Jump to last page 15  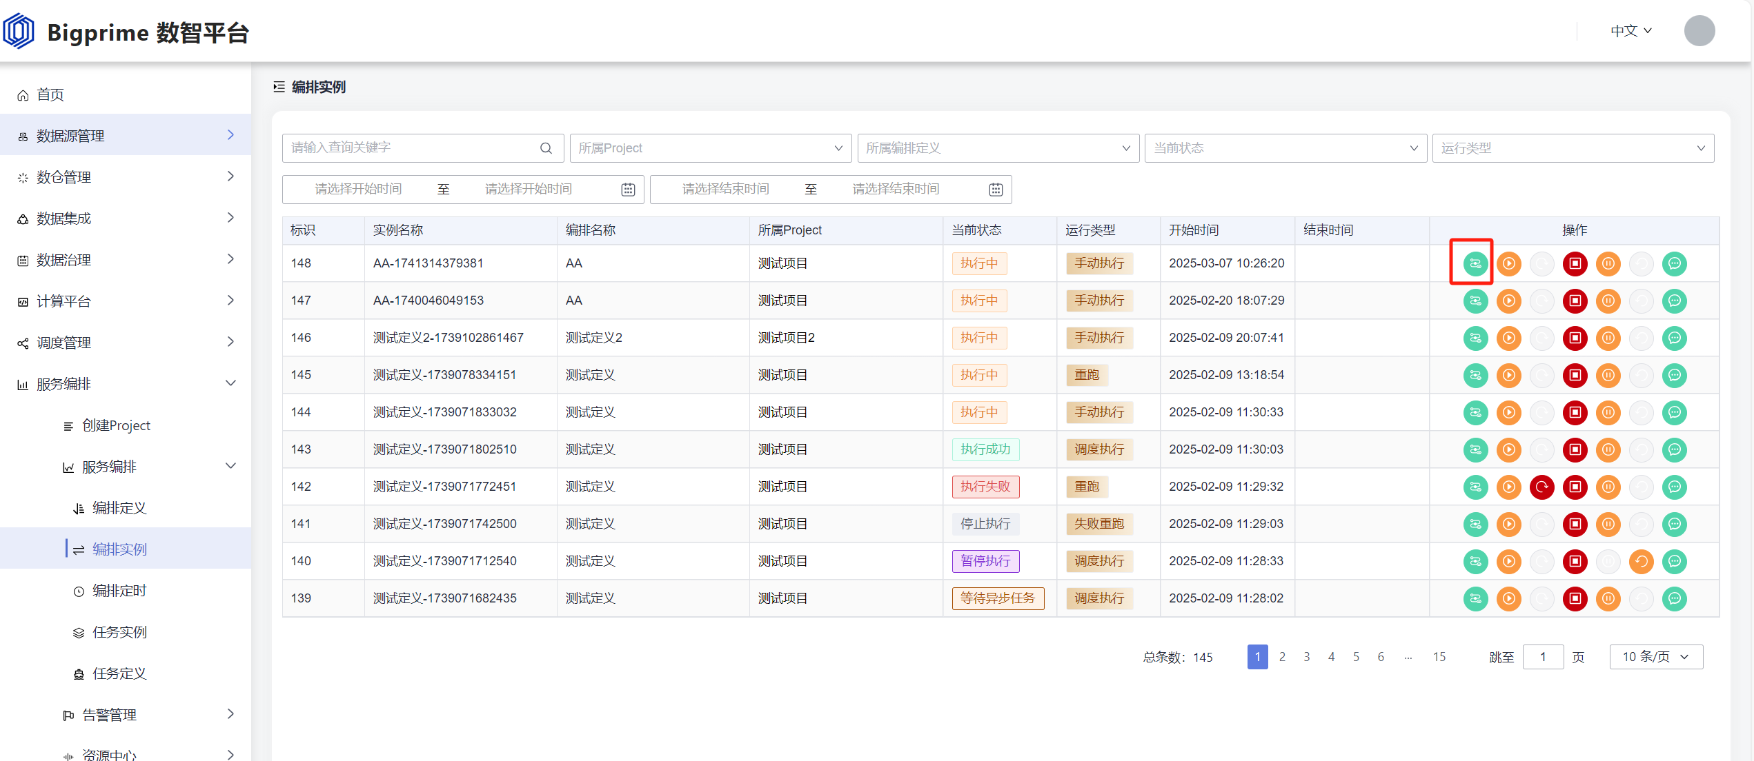1439,657
